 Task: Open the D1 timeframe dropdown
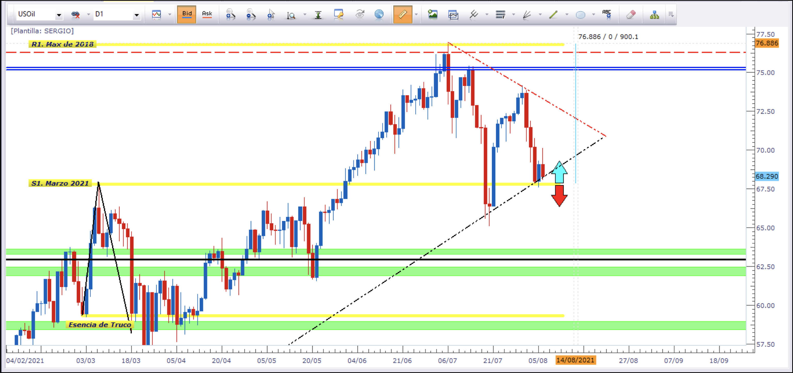coord(136,14)
